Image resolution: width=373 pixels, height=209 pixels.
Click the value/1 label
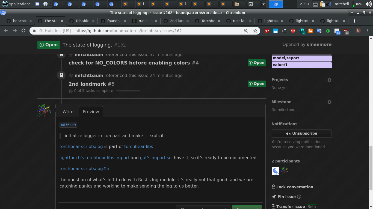pos(301,65)
